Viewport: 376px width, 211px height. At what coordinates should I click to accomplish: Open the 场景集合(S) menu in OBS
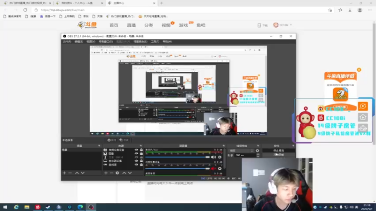tap(140, 42)
